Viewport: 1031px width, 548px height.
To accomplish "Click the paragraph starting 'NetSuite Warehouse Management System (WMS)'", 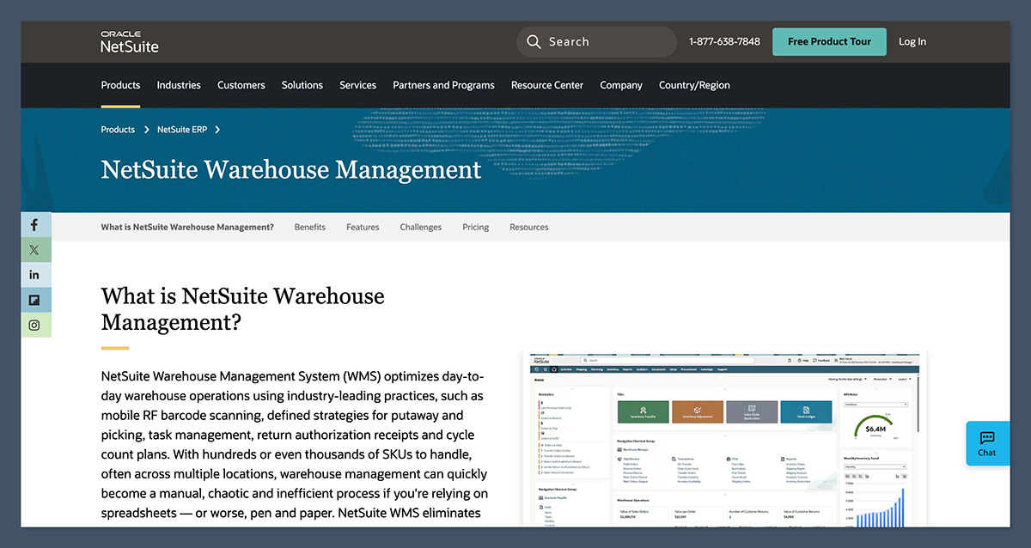I will [x=295, y=445].
